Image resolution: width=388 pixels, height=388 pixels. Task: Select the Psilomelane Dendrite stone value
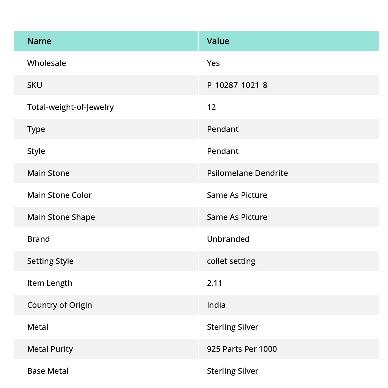(x=247, y=173)
